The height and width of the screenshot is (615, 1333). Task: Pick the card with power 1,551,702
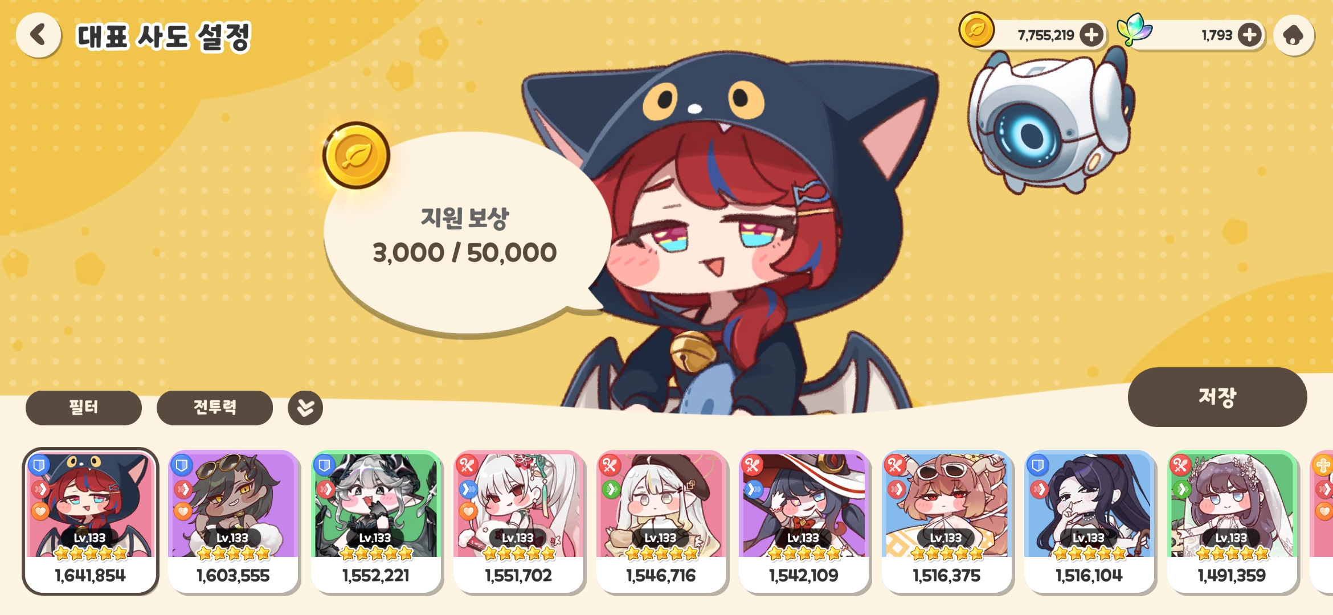[518, 521]
